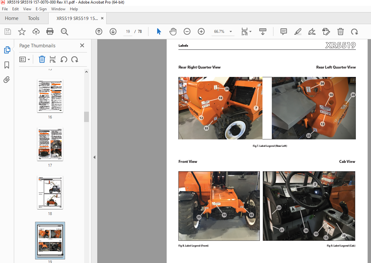Open the find text magnifier tool
This screenshot has width=371, height=263.
[64, 32]
